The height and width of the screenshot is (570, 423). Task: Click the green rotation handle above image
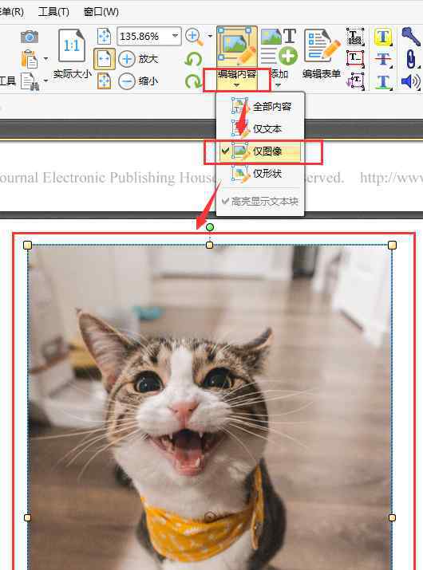[x=210, y=227]
